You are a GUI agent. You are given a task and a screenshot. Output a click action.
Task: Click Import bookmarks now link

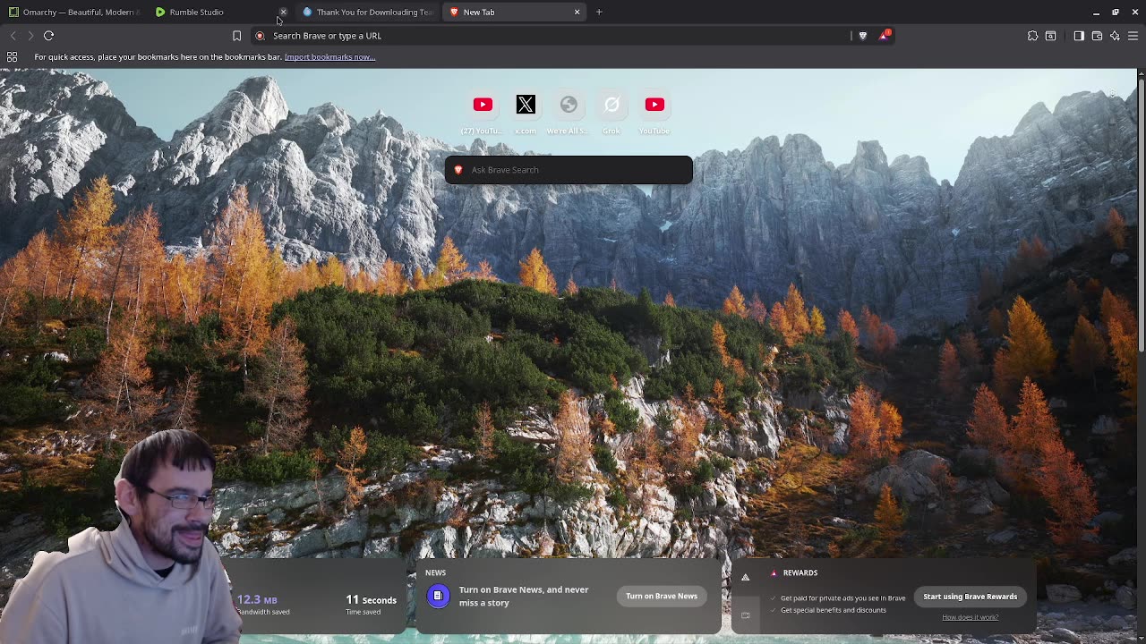(x=329, y=56)
